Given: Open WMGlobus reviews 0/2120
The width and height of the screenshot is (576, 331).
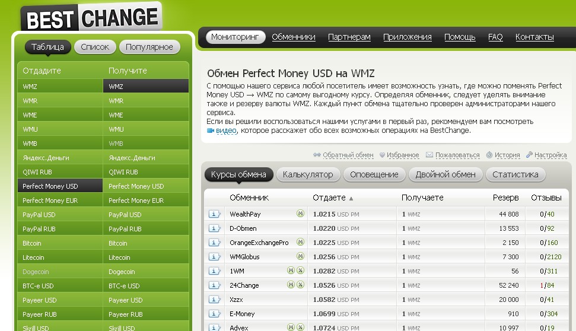Looking at the screenshot, I should 550,257.
